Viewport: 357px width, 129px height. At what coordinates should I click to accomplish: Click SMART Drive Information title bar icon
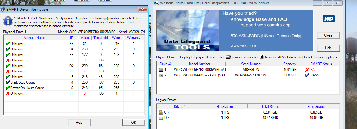(x=3, y=9)
